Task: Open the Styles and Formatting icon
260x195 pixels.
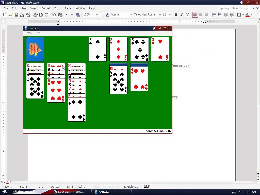Action: (x=107, y=14)
